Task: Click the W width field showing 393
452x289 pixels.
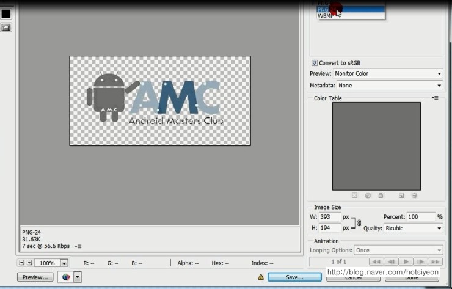Action: point(330,217)
